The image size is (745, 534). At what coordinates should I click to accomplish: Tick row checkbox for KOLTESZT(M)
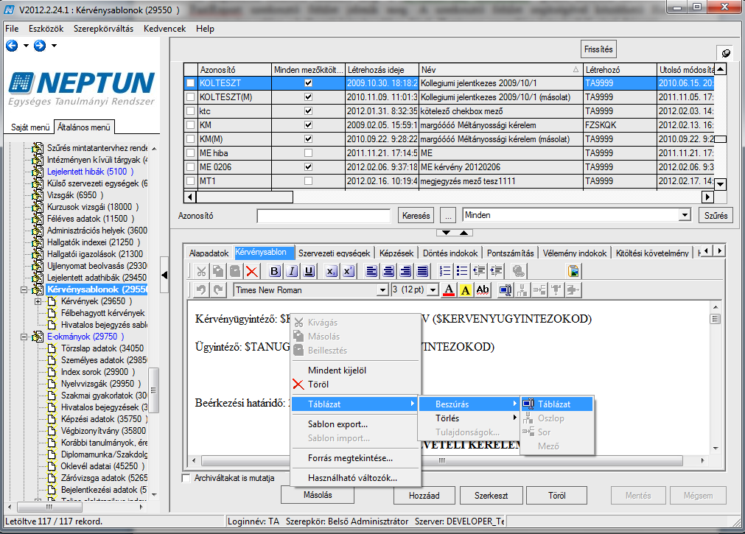pos(191,97)
